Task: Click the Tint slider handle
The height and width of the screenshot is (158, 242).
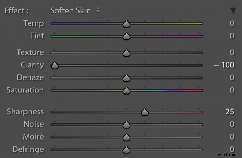Action: pyautogui.click(x=127, y=36)
